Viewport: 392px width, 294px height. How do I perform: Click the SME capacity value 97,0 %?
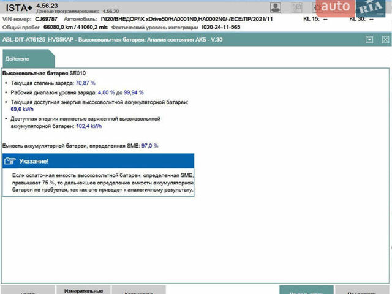(149, 146)
